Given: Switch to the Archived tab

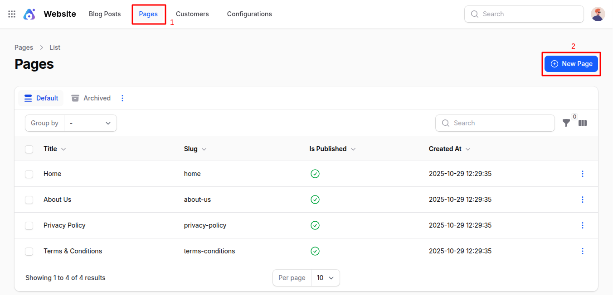Looking at the screenshot, I should pyautogui.click(x=91, y=98).
